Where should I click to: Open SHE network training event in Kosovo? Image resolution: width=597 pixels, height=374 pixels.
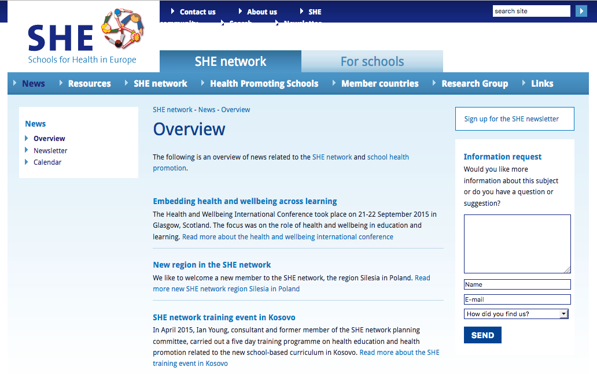click(x=224, y=317)
